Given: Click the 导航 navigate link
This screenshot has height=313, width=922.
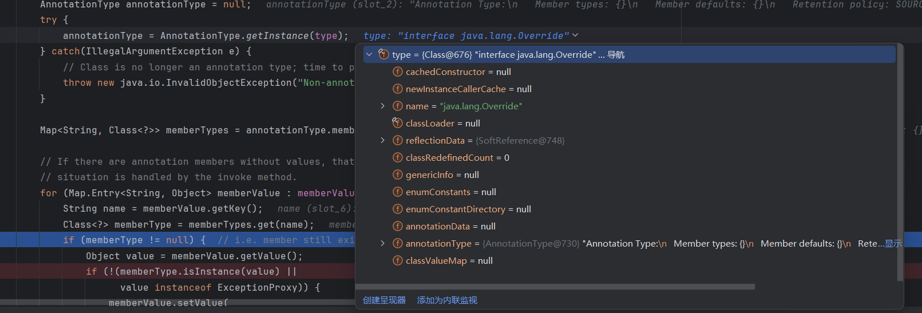Looking at the screenshot, I should (x=616, y=54).
